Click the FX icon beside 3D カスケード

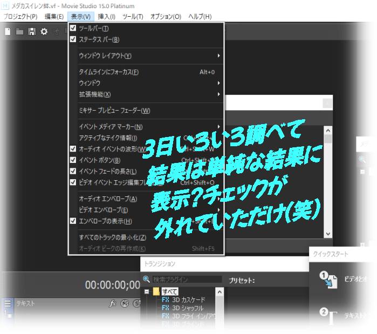pyautogui.click(x=166, y=299)
